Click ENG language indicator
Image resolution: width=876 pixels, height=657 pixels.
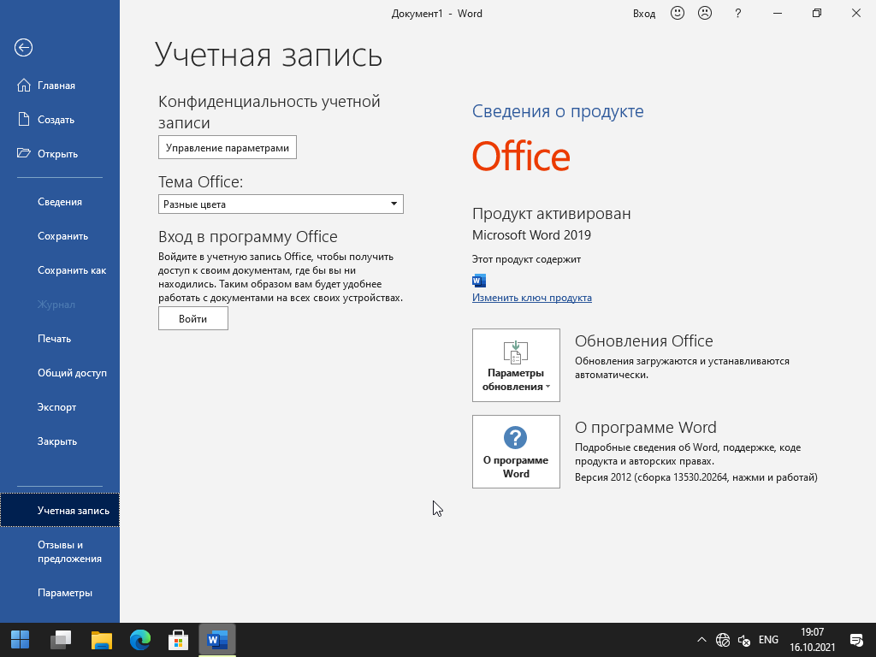click(768, 640)
